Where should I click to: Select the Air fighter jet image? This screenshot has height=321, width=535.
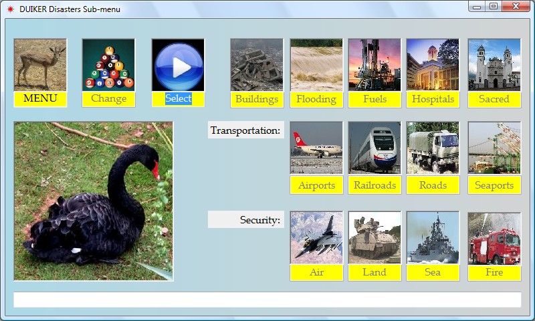pyautogui.click(x=316, y=238)
